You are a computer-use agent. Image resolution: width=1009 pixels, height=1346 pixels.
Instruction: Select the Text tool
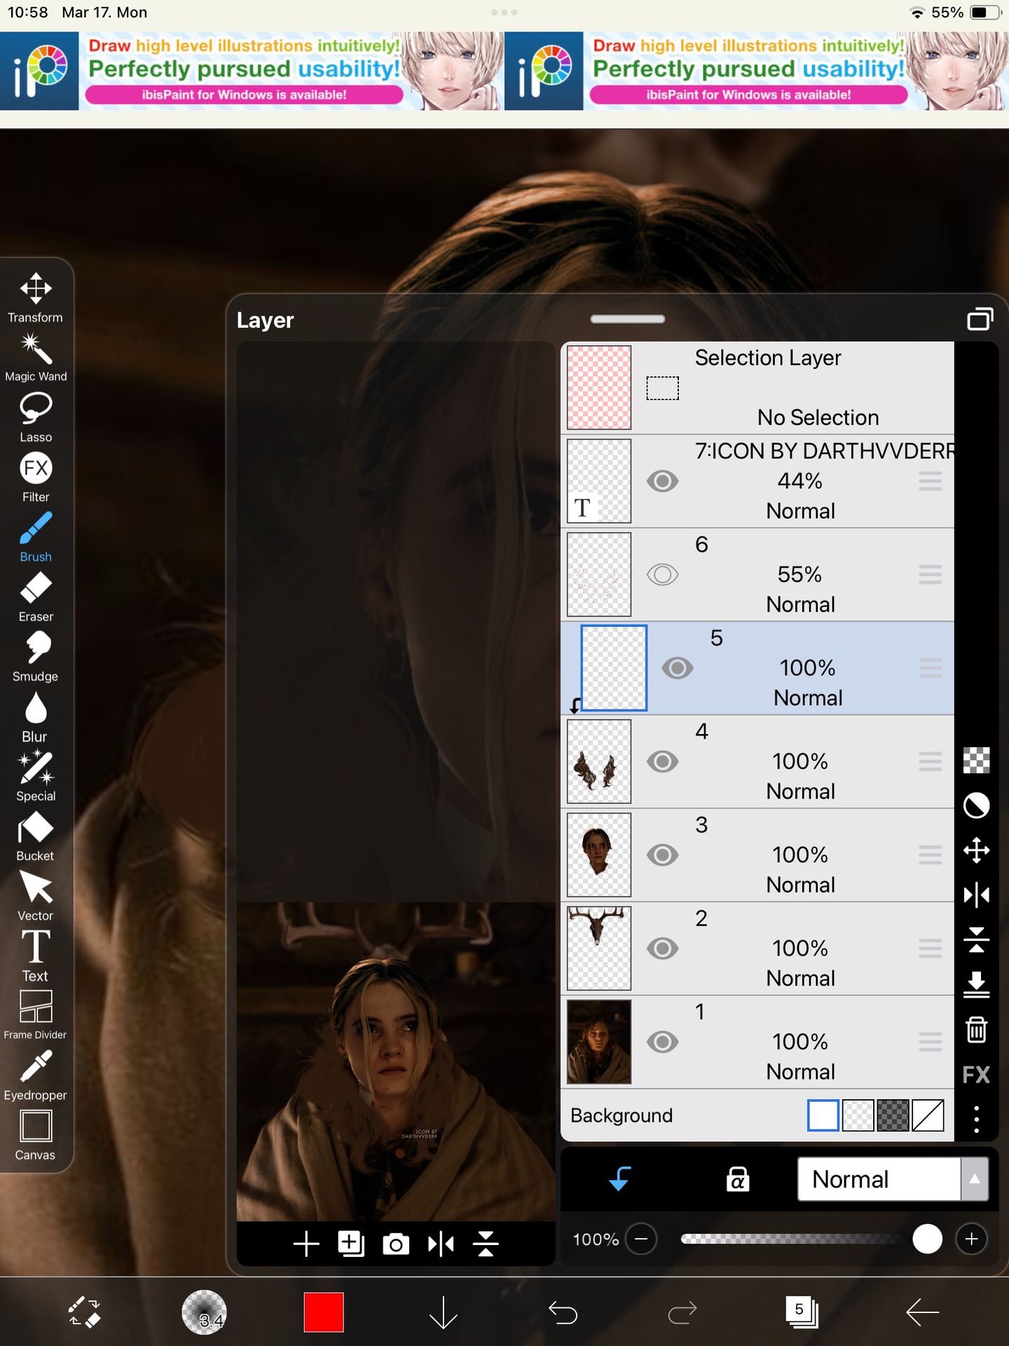(36, 956)
